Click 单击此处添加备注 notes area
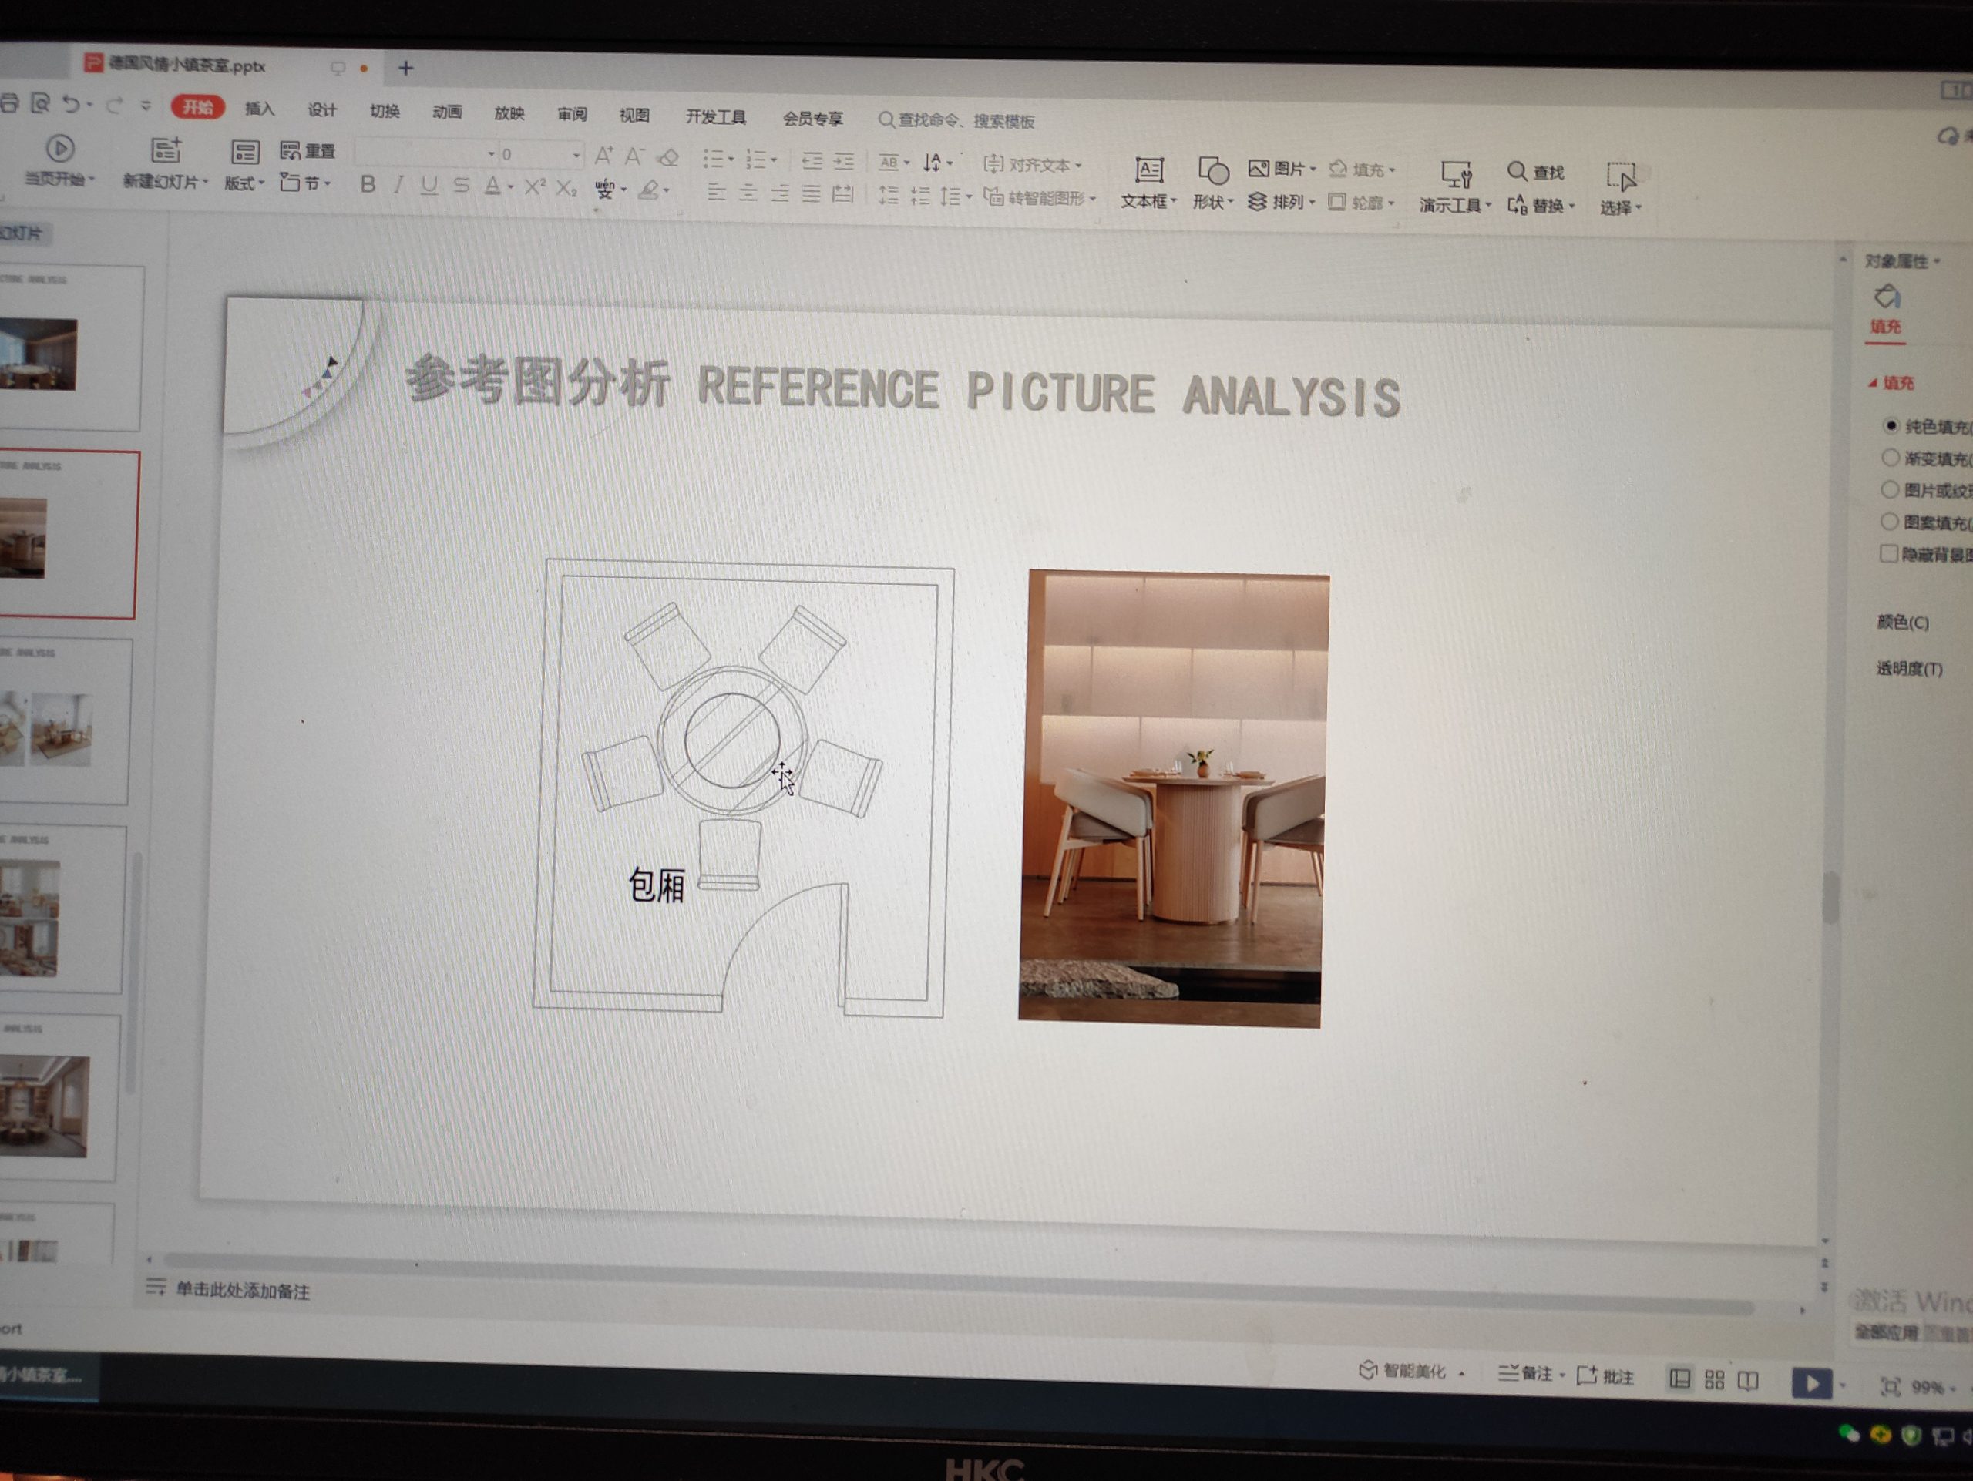Viewport: 1973px width, 1481px height. [x=243, y=1290]
